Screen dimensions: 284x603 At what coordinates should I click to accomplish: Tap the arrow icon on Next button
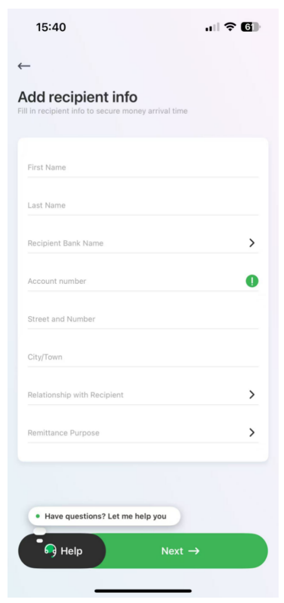[x=193, y=551]
